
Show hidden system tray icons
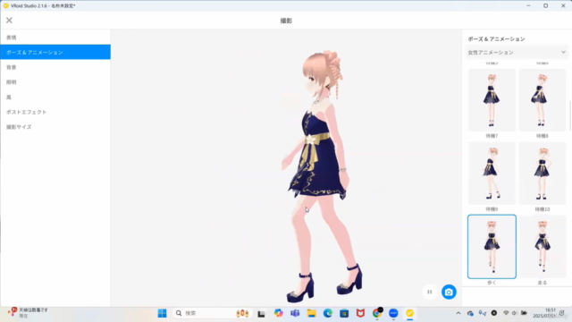(x=458, y=313)
